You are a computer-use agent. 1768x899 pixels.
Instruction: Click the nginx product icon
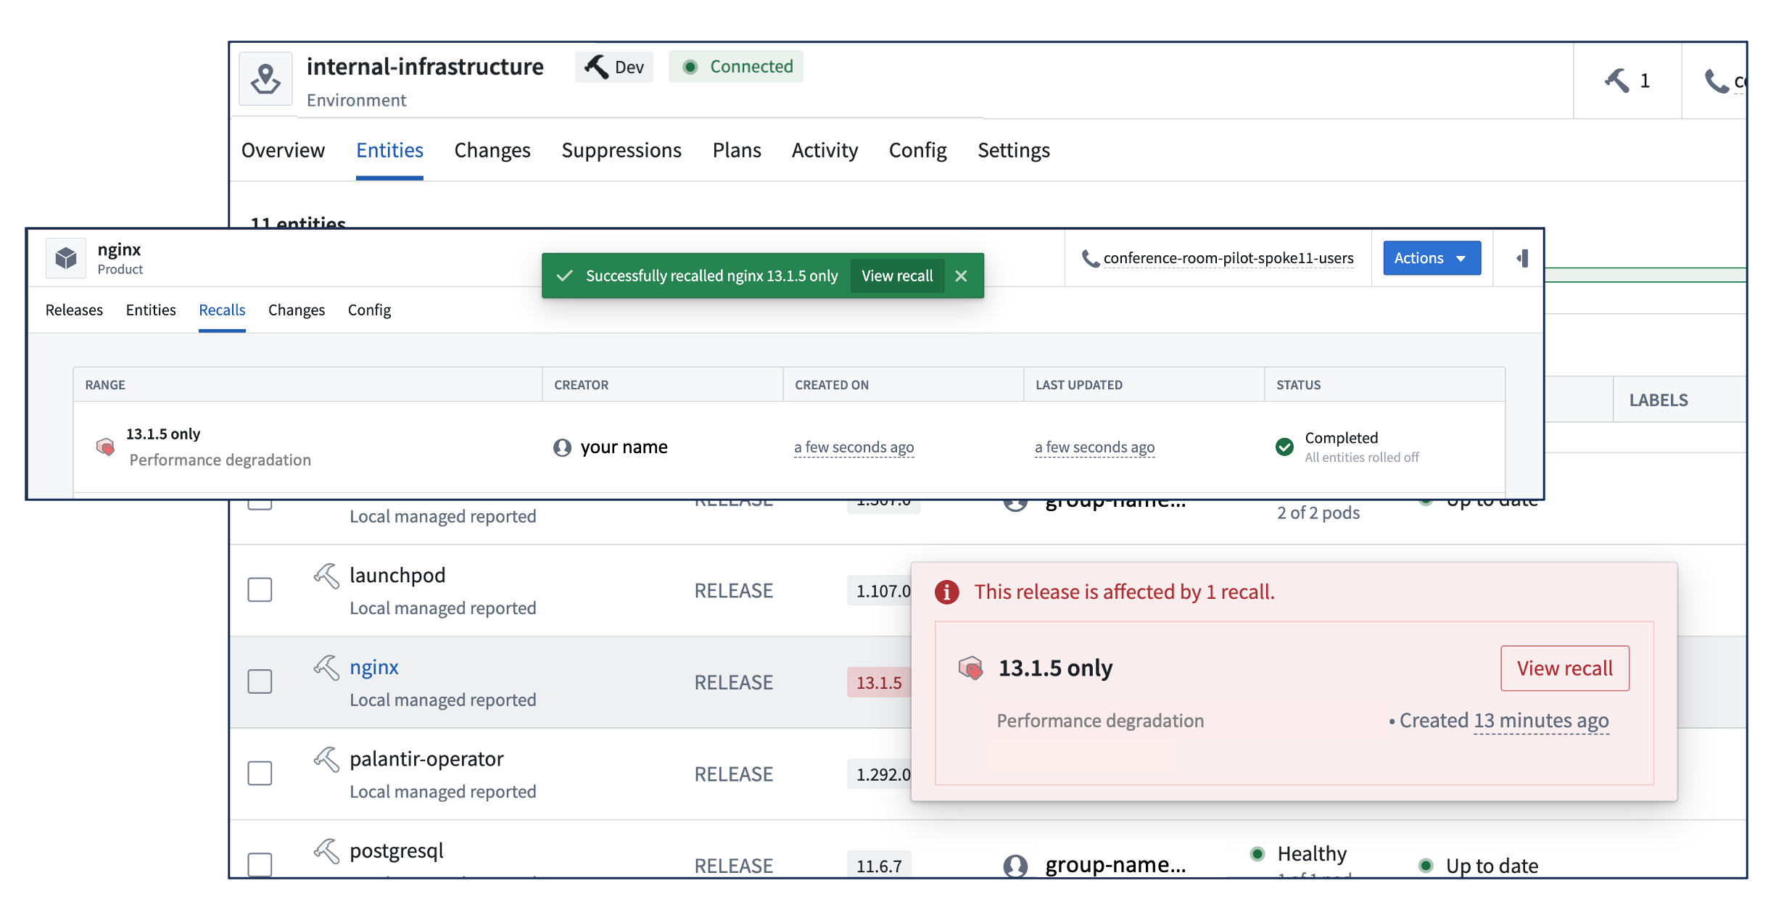pyautogui.click(x=65, y=258)
